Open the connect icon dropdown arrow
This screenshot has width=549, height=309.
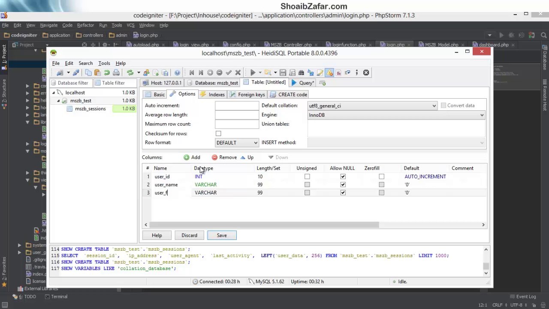(68, 73)
